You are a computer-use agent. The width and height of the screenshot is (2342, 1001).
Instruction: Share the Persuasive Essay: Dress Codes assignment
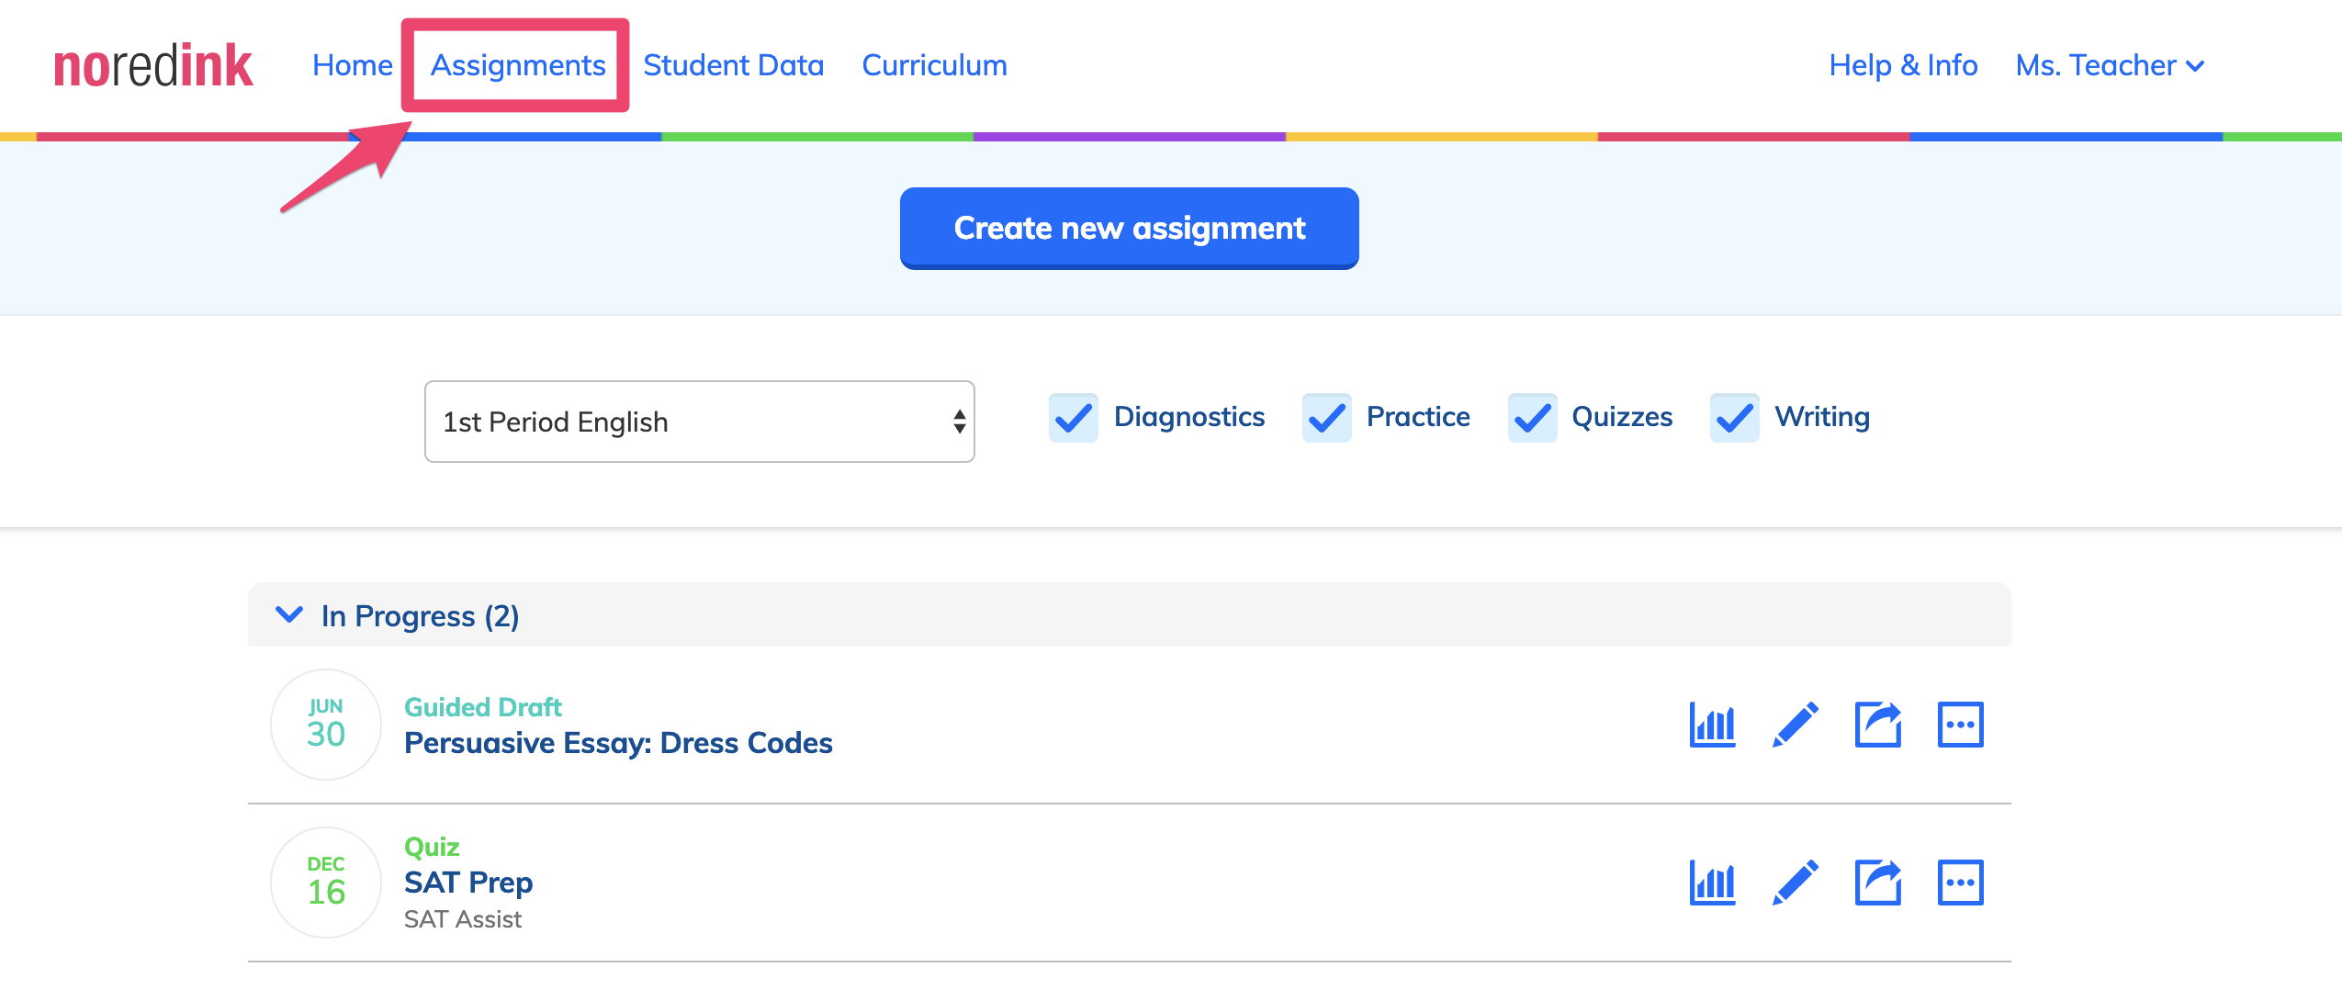[1877, 725]
